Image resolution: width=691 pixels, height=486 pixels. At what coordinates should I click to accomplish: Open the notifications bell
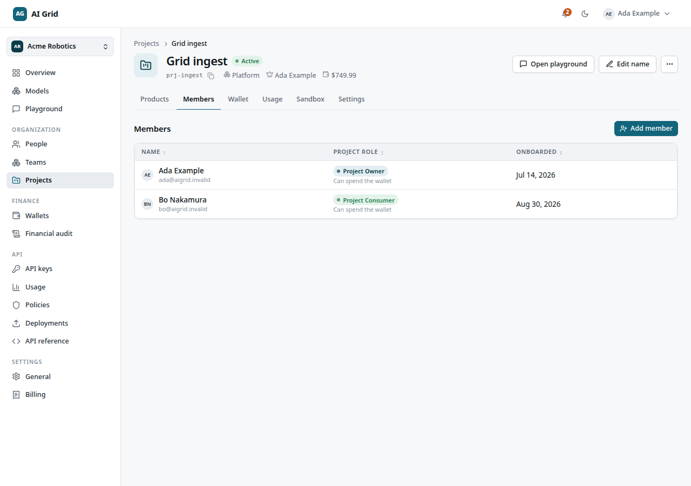[x=566, y=13]
